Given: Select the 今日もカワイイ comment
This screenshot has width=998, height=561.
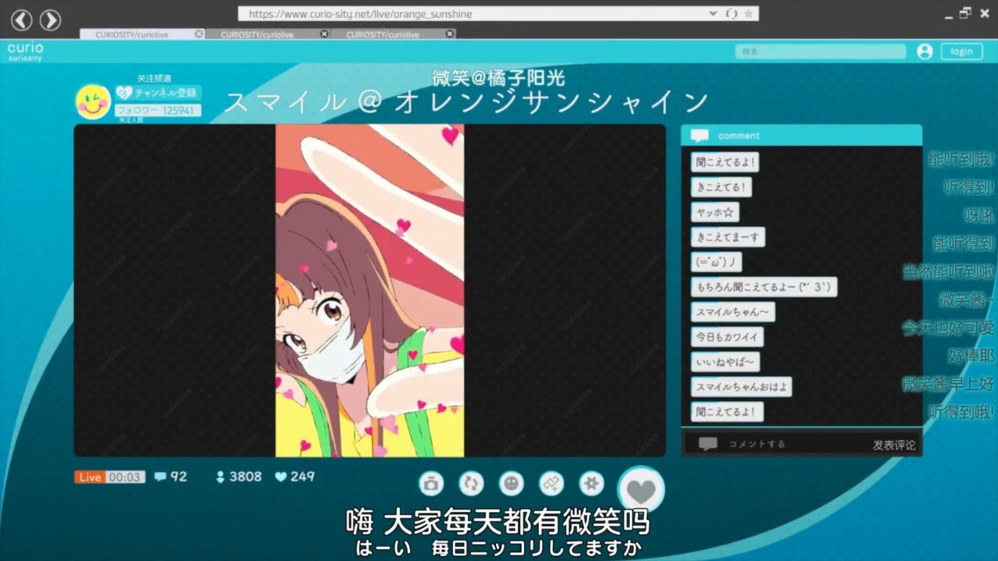Looking at the screenshot, I should [727, 337].
